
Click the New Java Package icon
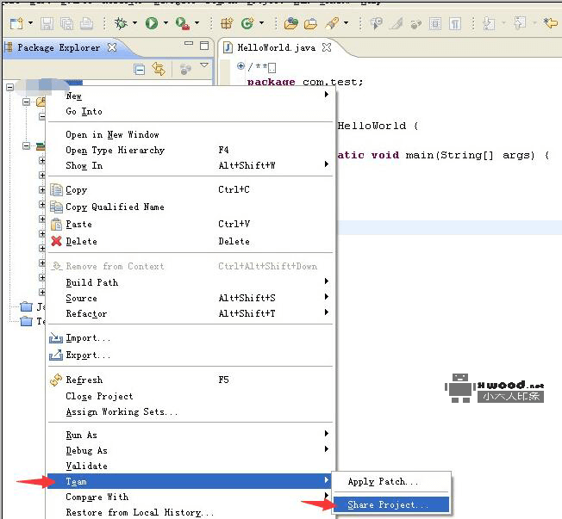click(x=227, y=23)
